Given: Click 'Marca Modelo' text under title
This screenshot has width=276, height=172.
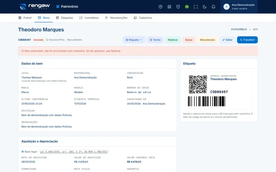Looking at the screenshot, I should [x=74, y=40].
